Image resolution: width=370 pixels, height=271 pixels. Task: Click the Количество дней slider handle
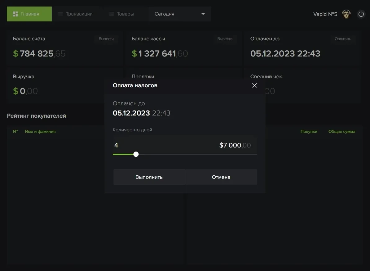136,154
